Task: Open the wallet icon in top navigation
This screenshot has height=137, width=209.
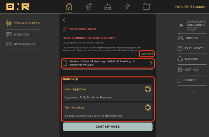Action: [146, 7]
